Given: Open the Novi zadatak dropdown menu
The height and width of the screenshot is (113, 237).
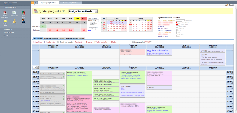Looking at the screenshot, I should click(38, 42).
